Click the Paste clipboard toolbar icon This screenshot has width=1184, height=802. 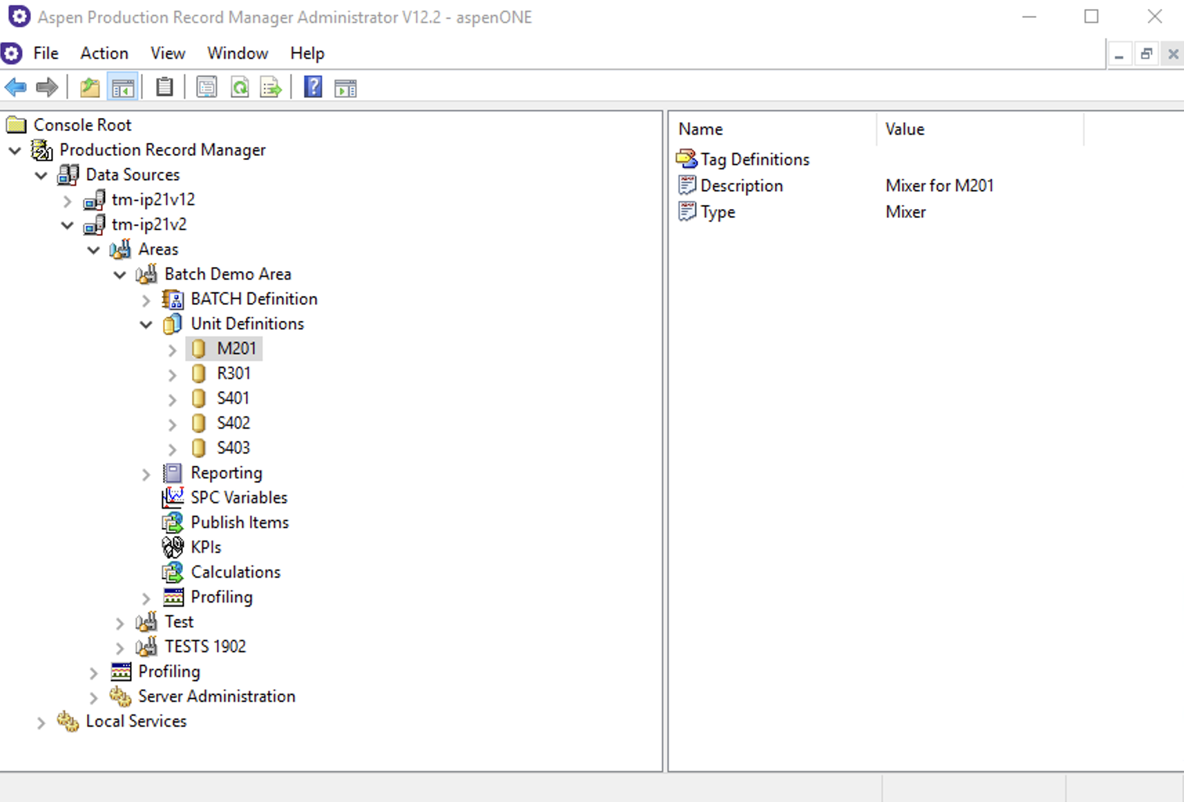[164, 88]
